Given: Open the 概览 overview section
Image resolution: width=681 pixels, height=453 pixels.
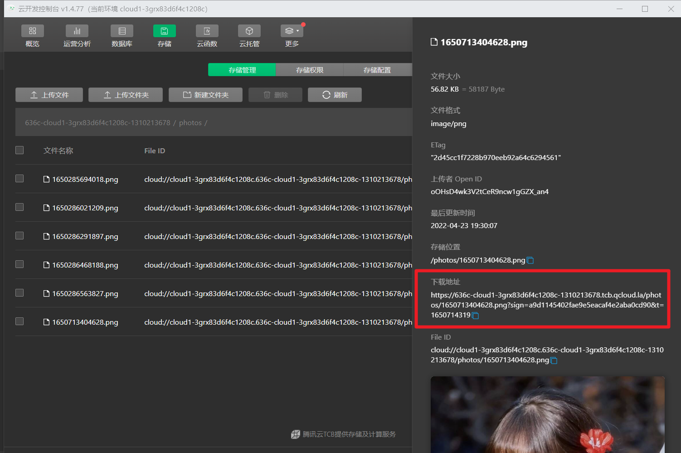Looking at the screenshot, I should 32,36.
